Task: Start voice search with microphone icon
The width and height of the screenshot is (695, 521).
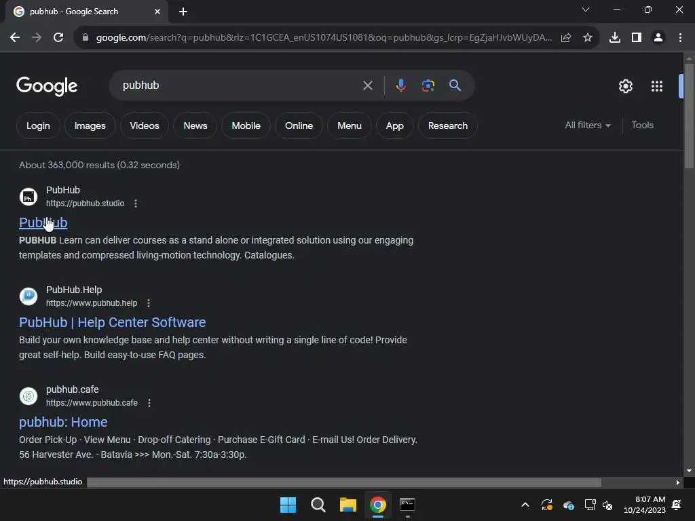Action: pos(400,85)
